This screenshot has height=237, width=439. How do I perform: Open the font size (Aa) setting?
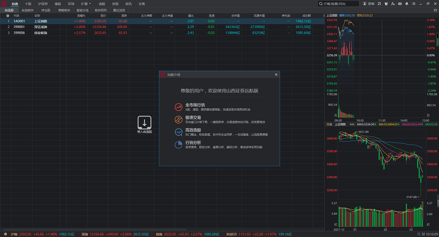[393, 4]
